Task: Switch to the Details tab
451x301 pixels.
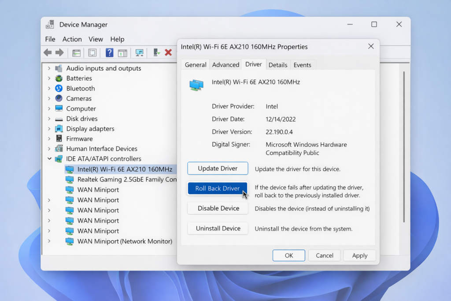Action: (278, 65)
